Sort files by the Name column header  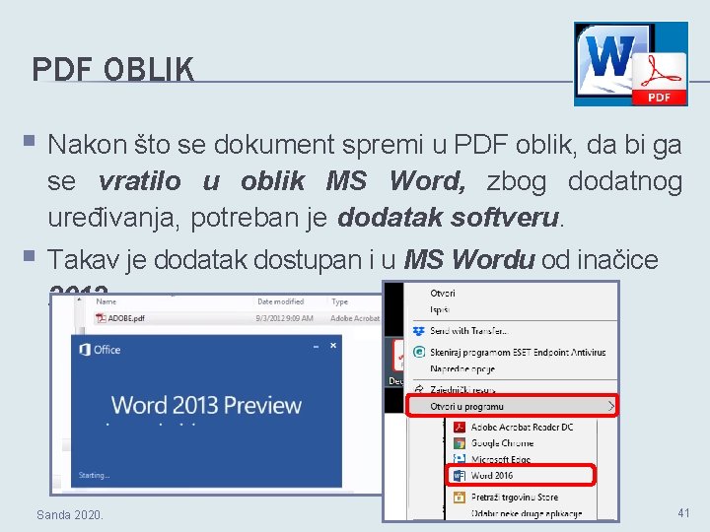click(x=106, y=301)
